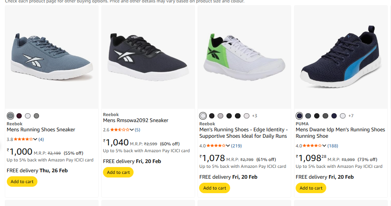Open Mens Rmsowa2092 Sneaker product title
Image resolution: width=391 pixels, height=206 pixels.
click(x=136, y=120)
